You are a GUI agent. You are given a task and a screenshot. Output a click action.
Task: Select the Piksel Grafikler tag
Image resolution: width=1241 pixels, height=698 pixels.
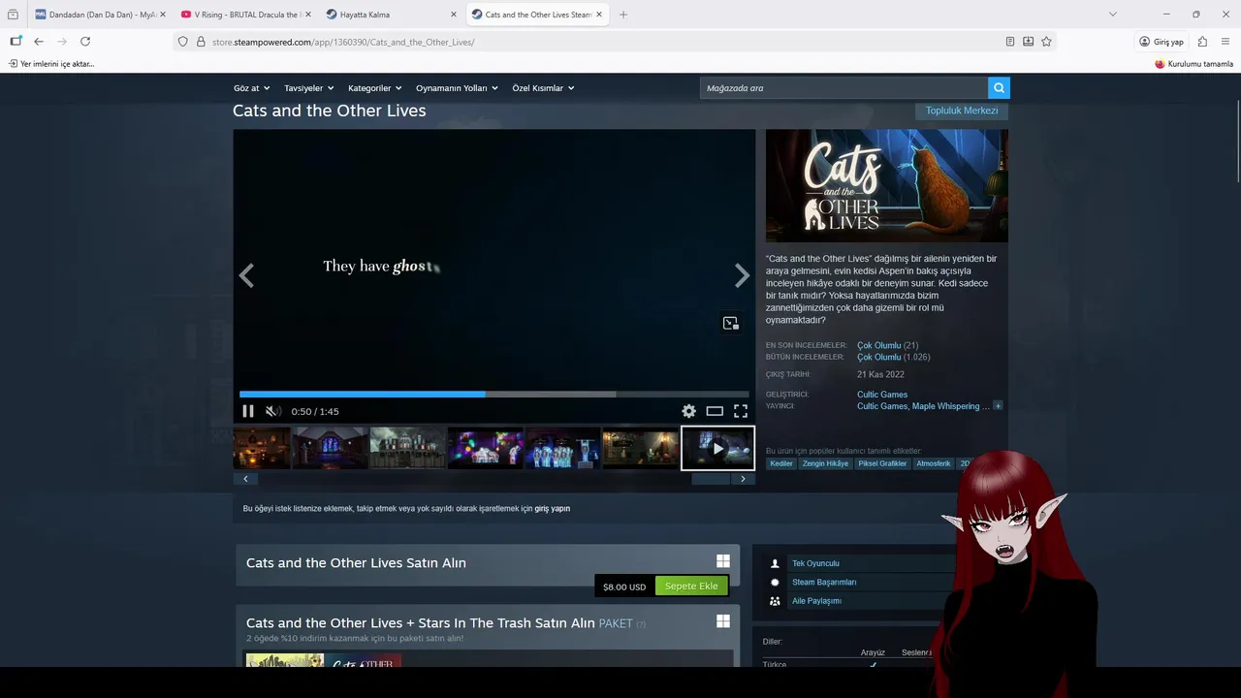(x=882, y=463)
